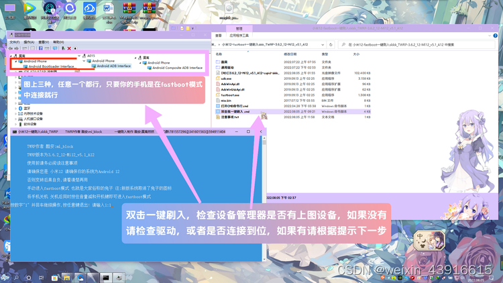Select the 通用驱动 folder

(x=294, y=68)
